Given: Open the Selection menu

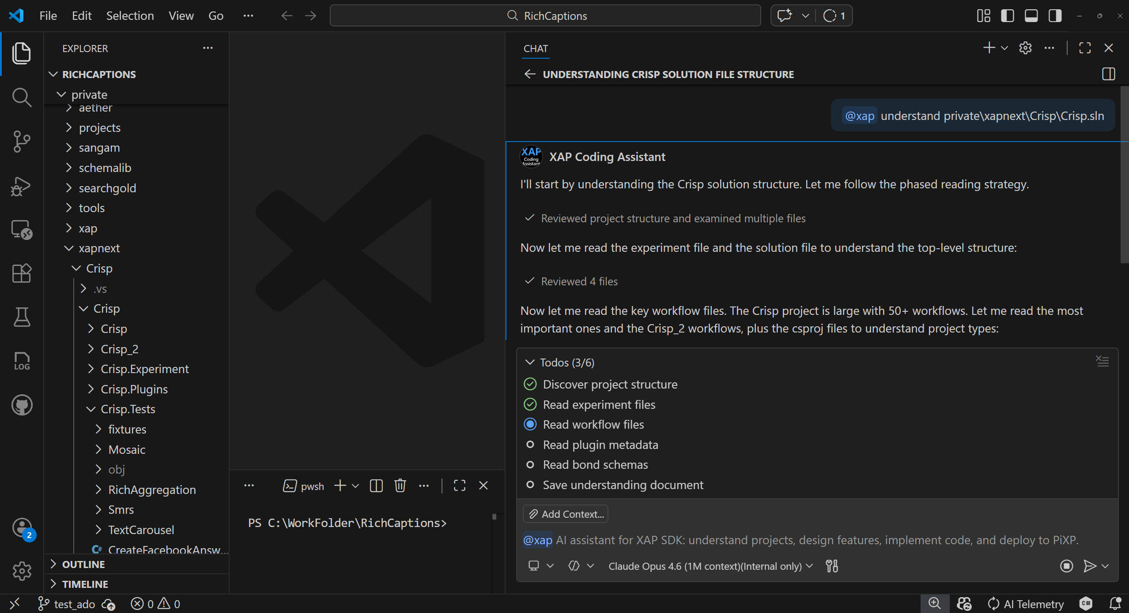Looking at the screenshot, I should [x=130, y=16].
